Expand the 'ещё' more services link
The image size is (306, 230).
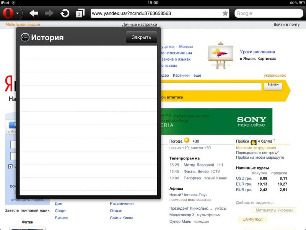[x=197, y=76]
